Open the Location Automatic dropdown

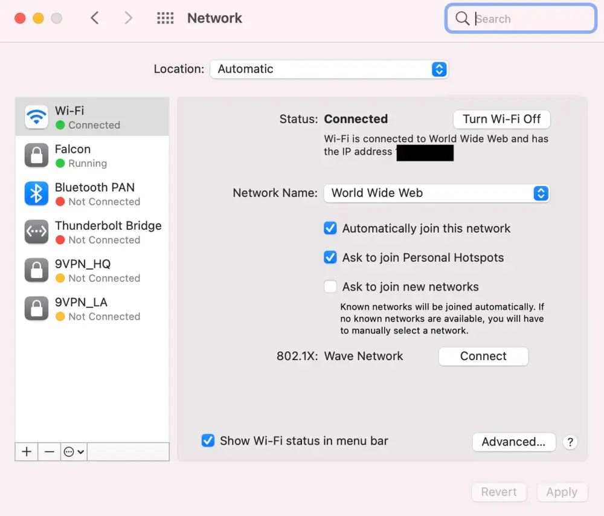tap(329, 69)
